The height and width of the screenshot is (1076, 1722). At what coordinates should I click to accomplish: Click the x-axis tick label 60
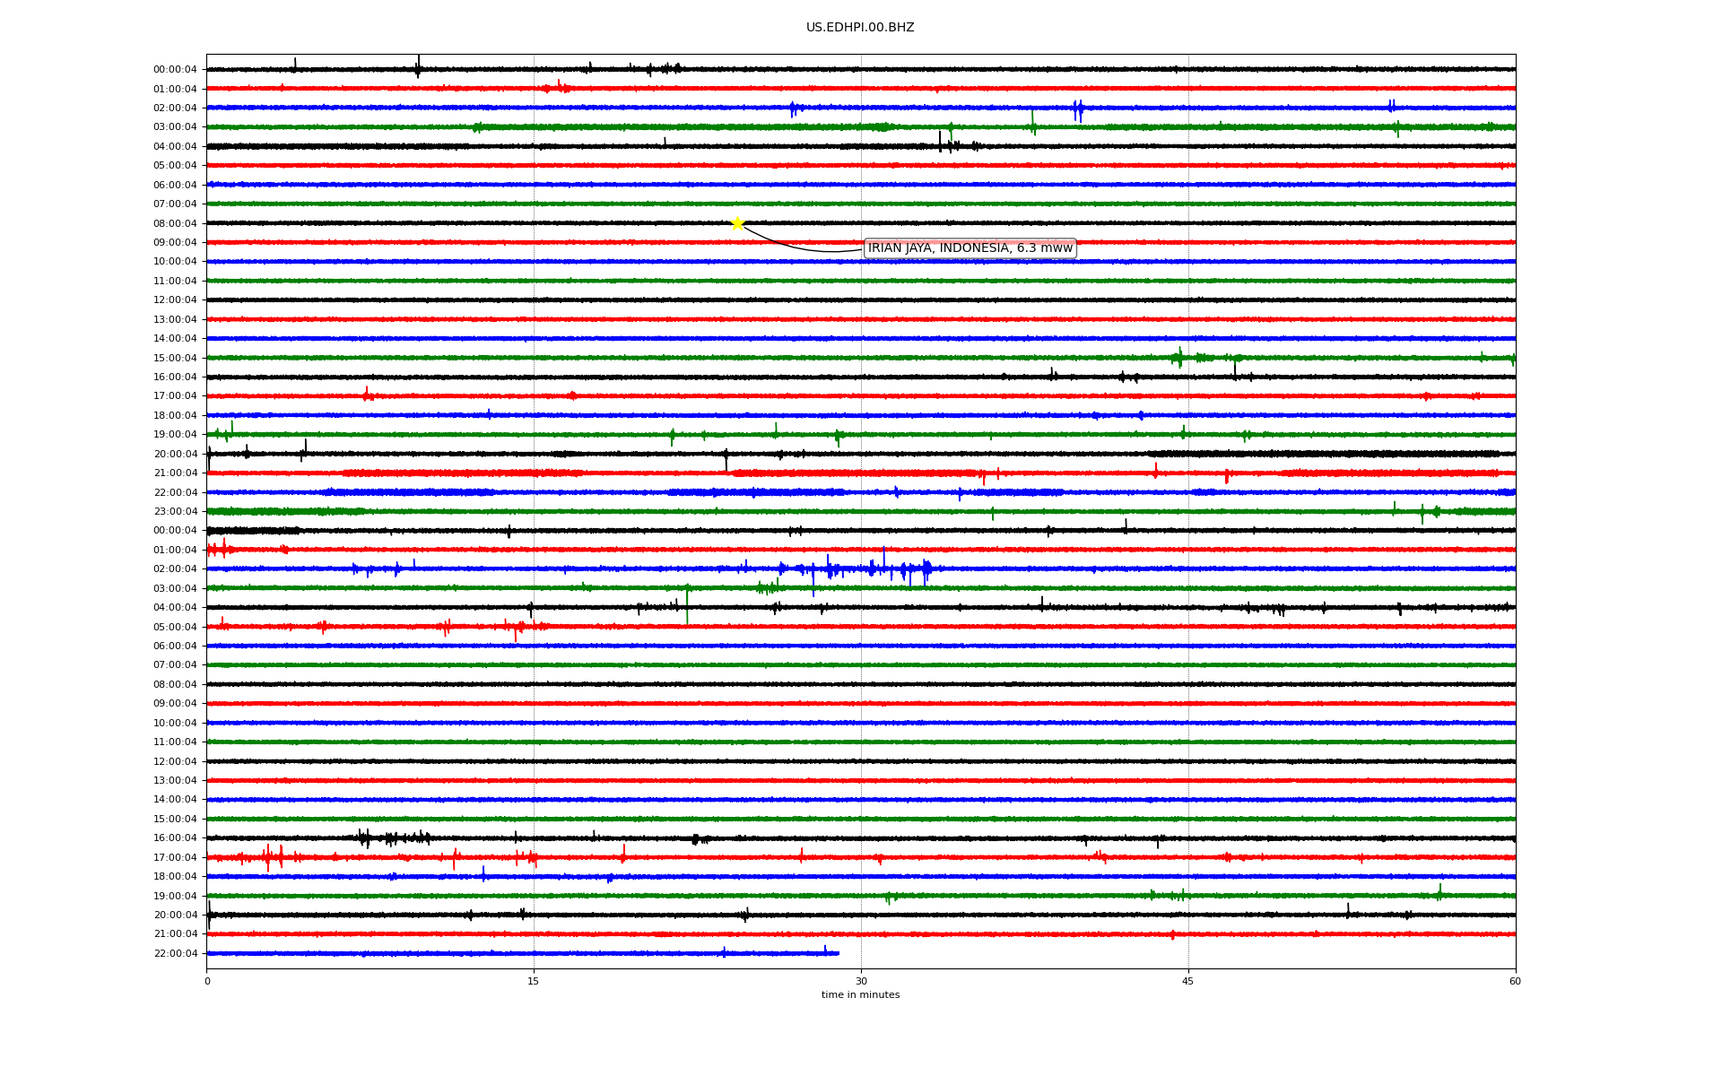(x=1515, y=981)
